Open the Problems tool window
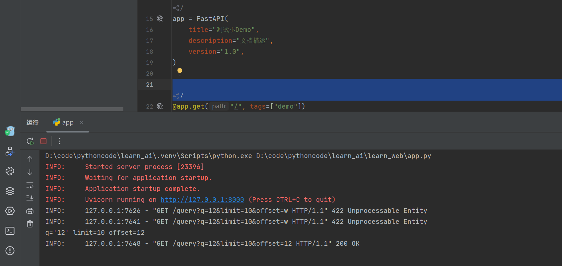This screenshot has width=562, height=266. pyautogui.click(x=10, y=251)
